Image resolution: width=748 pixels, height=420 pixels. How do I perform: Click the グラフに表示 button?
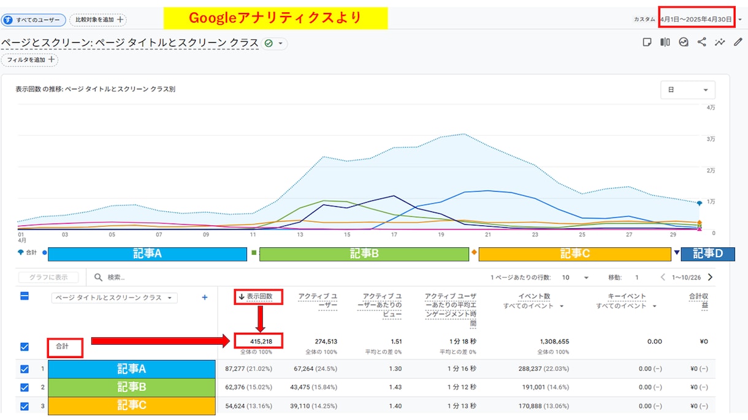click(x=48, y=277)
